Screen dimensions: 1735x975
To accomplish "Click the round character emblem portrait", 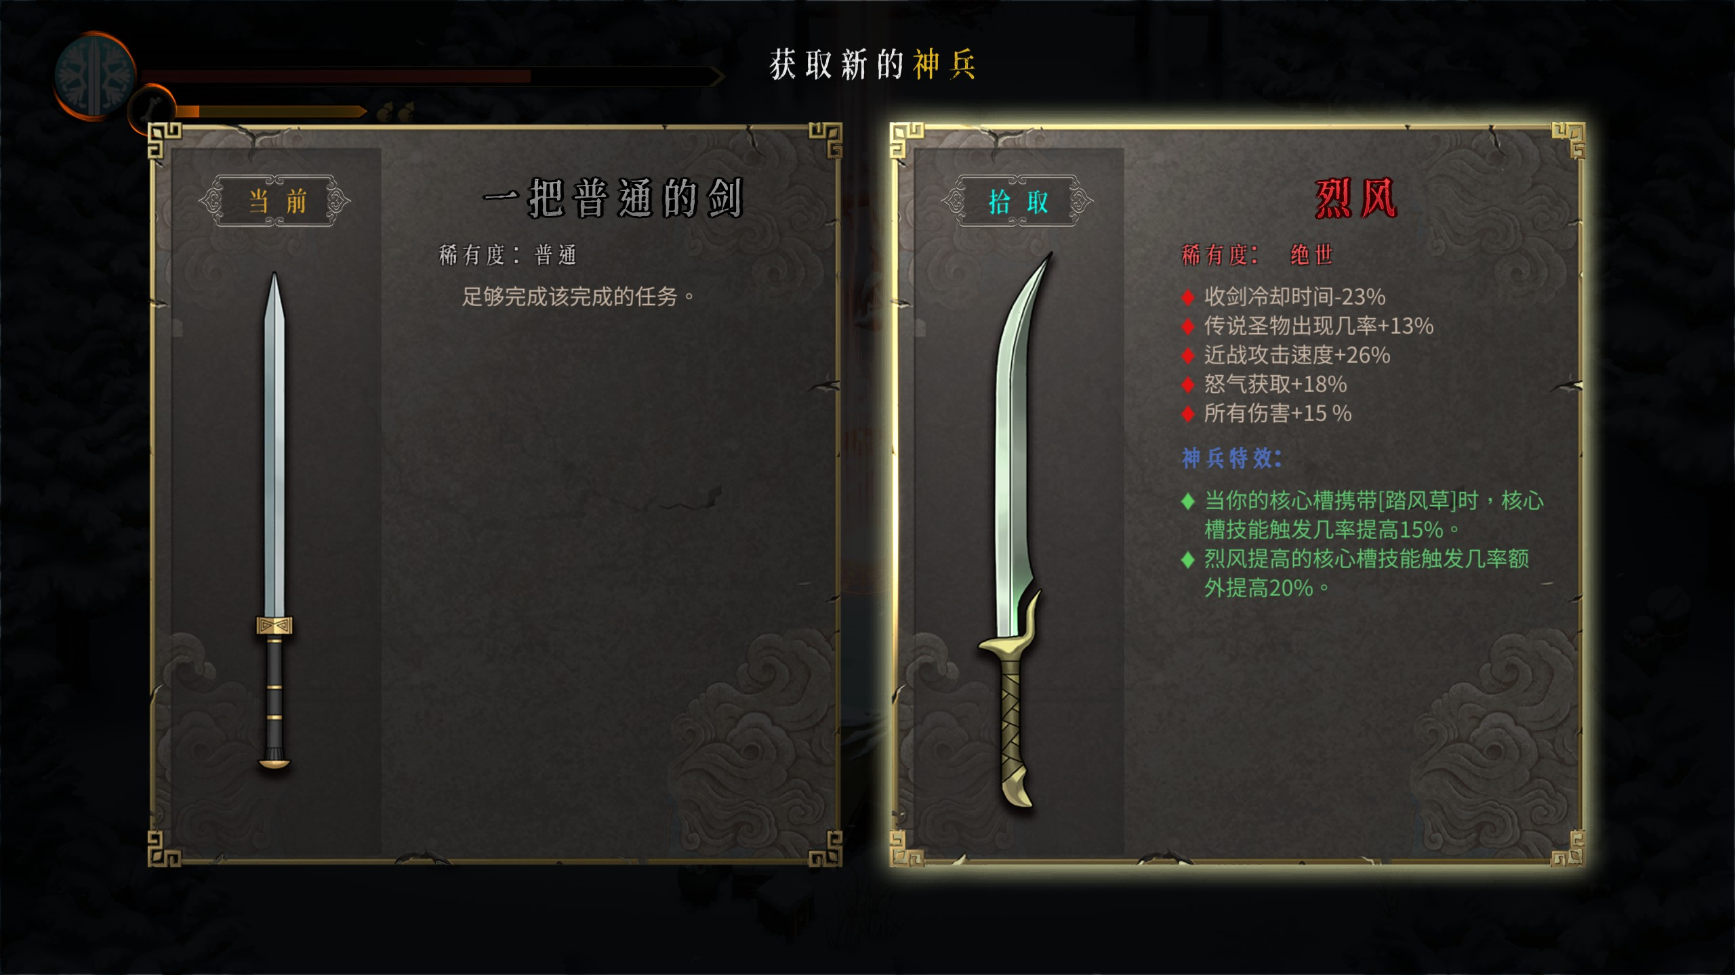I will click(x=94, y=75).
